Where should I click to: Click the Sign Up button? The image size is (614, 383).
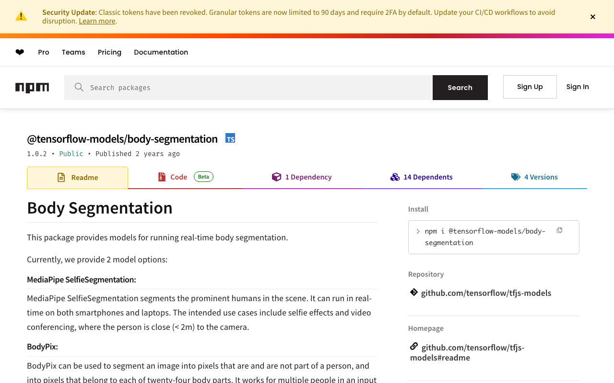(x=530, y=87)
